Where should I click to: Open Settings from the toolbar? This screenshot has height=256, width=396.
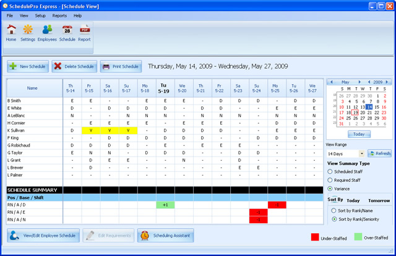(28, 33)
